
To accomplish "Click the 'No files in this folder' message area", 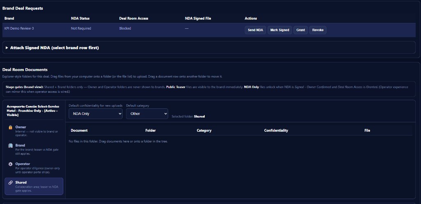I will pos(118,141).
